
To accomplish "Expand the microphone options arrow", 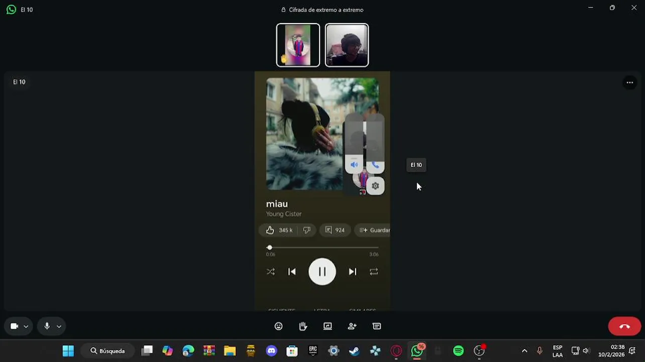I will [59, 326].
